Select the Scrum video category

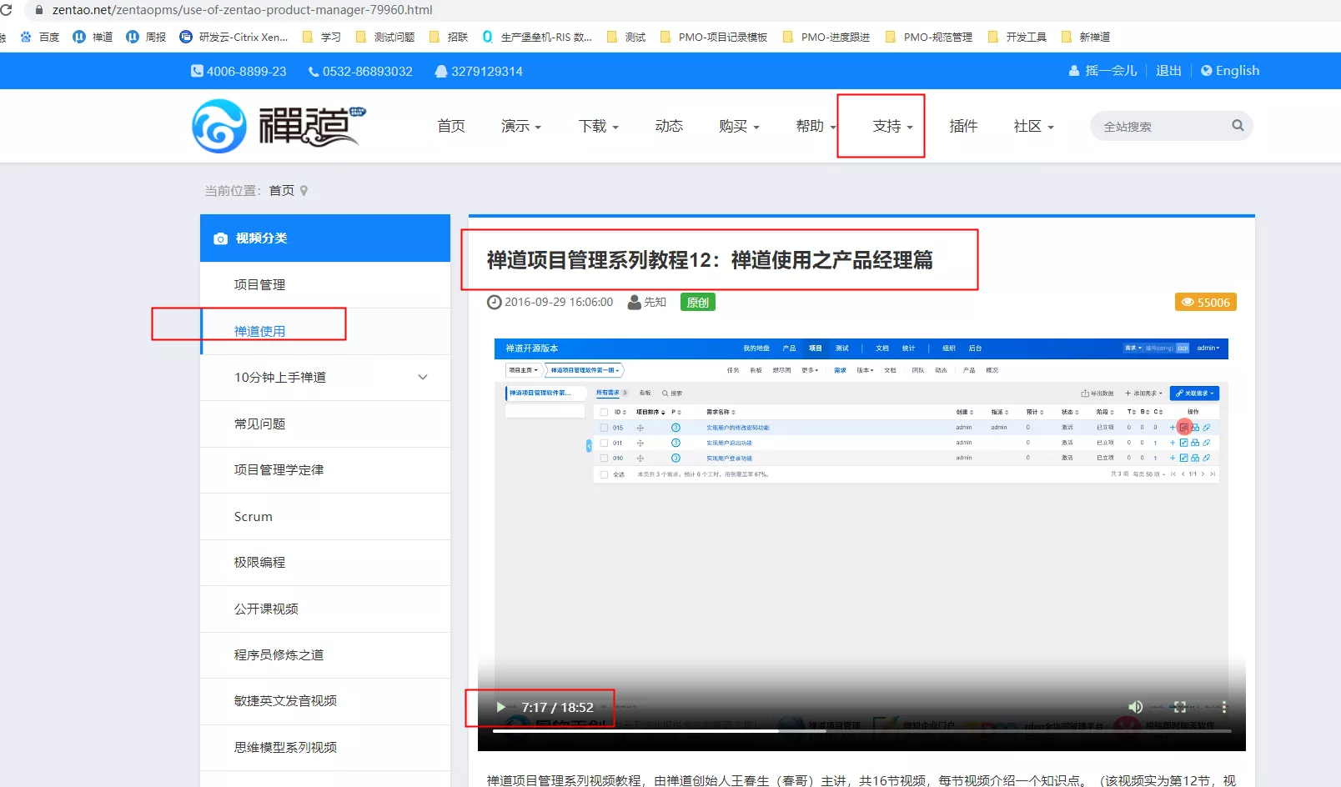(x=325, y=517)
